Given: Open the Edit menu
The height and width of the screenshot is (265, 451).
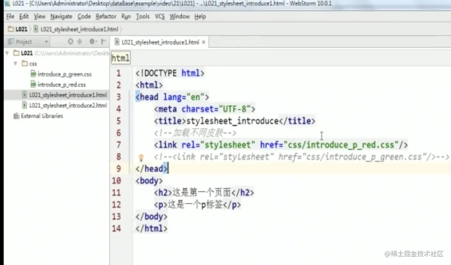Looking at the screenshot, I should click(24, 17).
